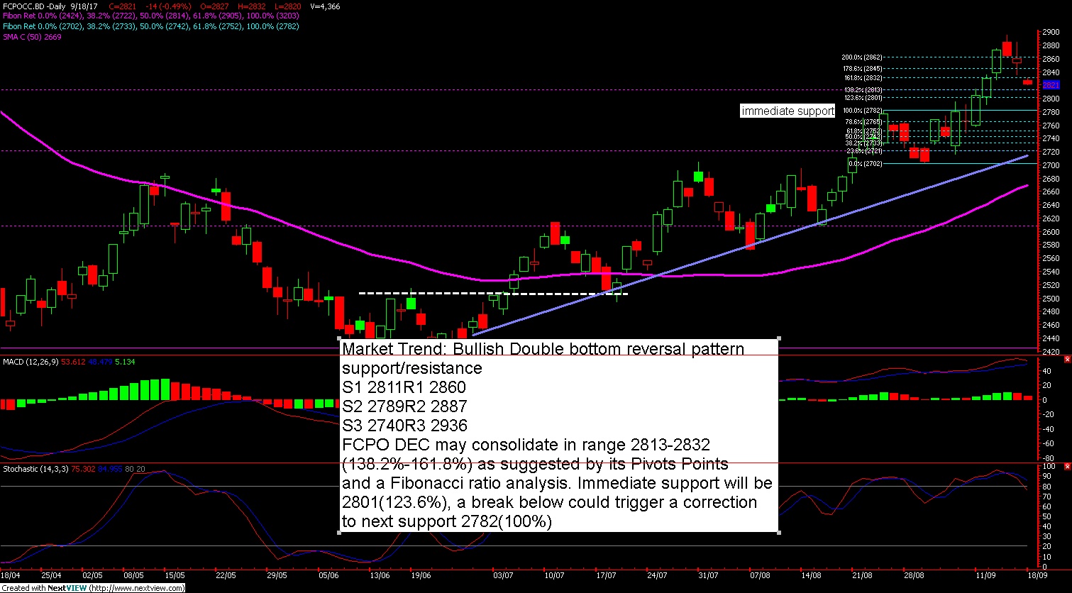Click the 05/06 date axis label
This screenshot has height=593, width=1072.
coord(328,575)
